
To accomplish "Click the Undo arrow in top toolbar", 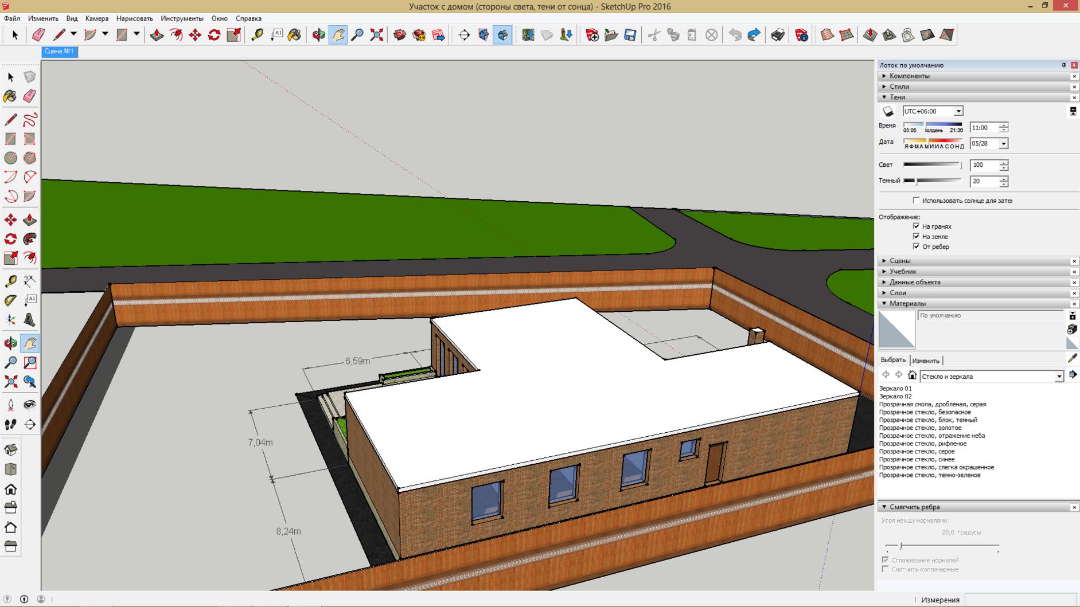I will point(735,35).
